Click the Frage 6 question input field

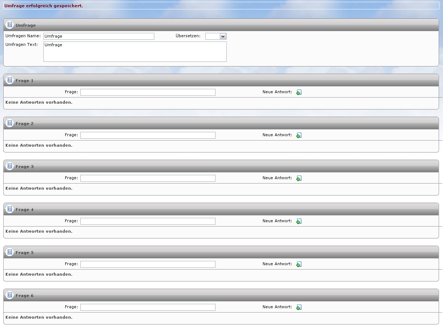pyautogui.click(x=148, y=307)
